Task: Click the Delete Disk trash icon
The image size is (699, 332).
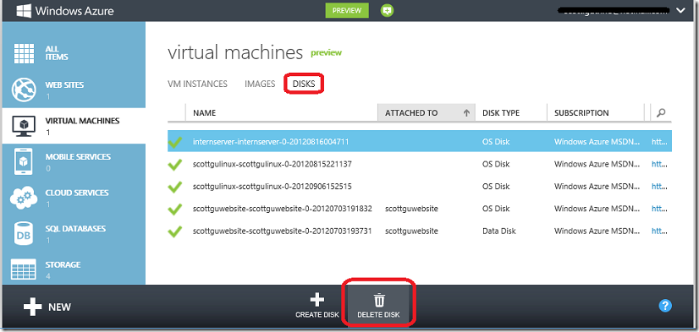Action: [x=379, y=300]
